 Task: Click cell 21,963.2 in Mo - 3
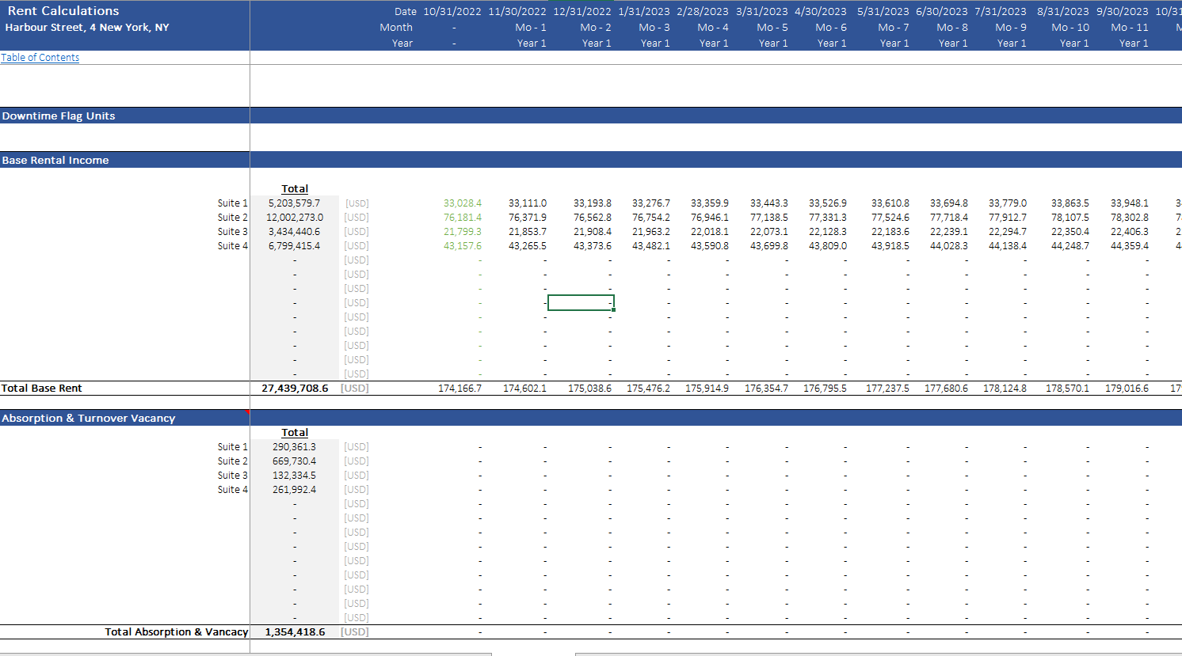[651, 232]
